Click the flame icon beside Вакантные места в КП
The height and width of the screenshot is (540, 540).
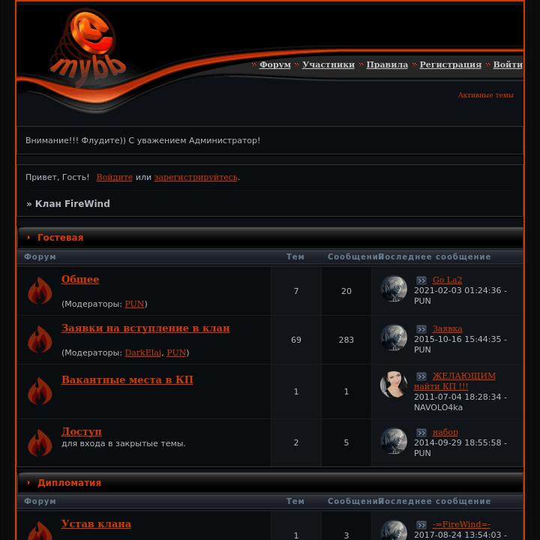click(x=40, y=391)
